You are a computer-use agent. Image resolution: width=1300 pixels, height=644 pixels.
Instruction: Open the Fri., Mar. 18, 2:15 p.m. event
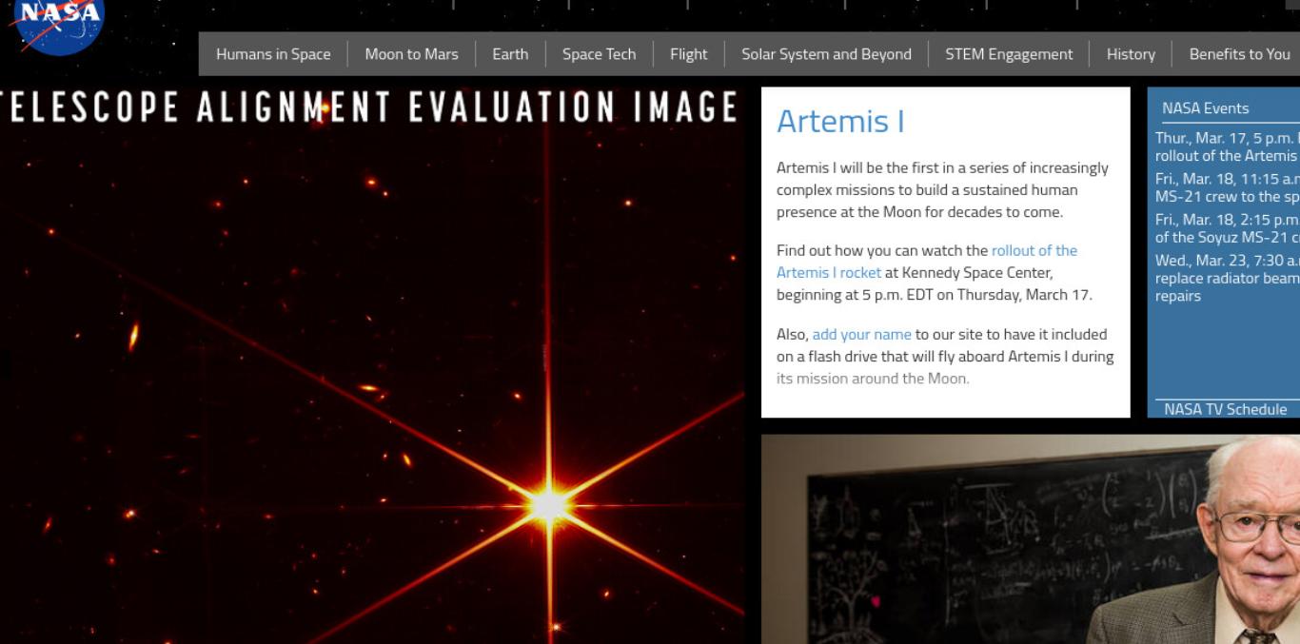[x=1228, y=228]
